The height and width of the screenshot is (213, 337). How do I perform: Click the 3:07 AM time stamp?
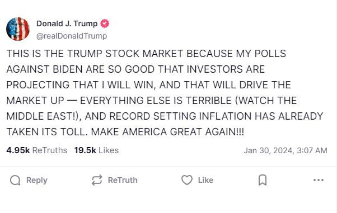[x=312, y=150]
